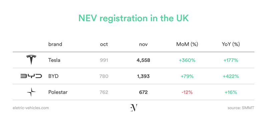Click the Polestar star logo
This screenshot has height=126, width=267.
(31, 92)
